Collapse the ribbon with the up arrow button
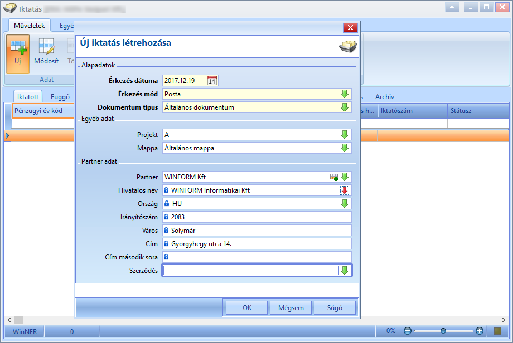This screenshot has width=513, height=343. click(x=452, y=7)
